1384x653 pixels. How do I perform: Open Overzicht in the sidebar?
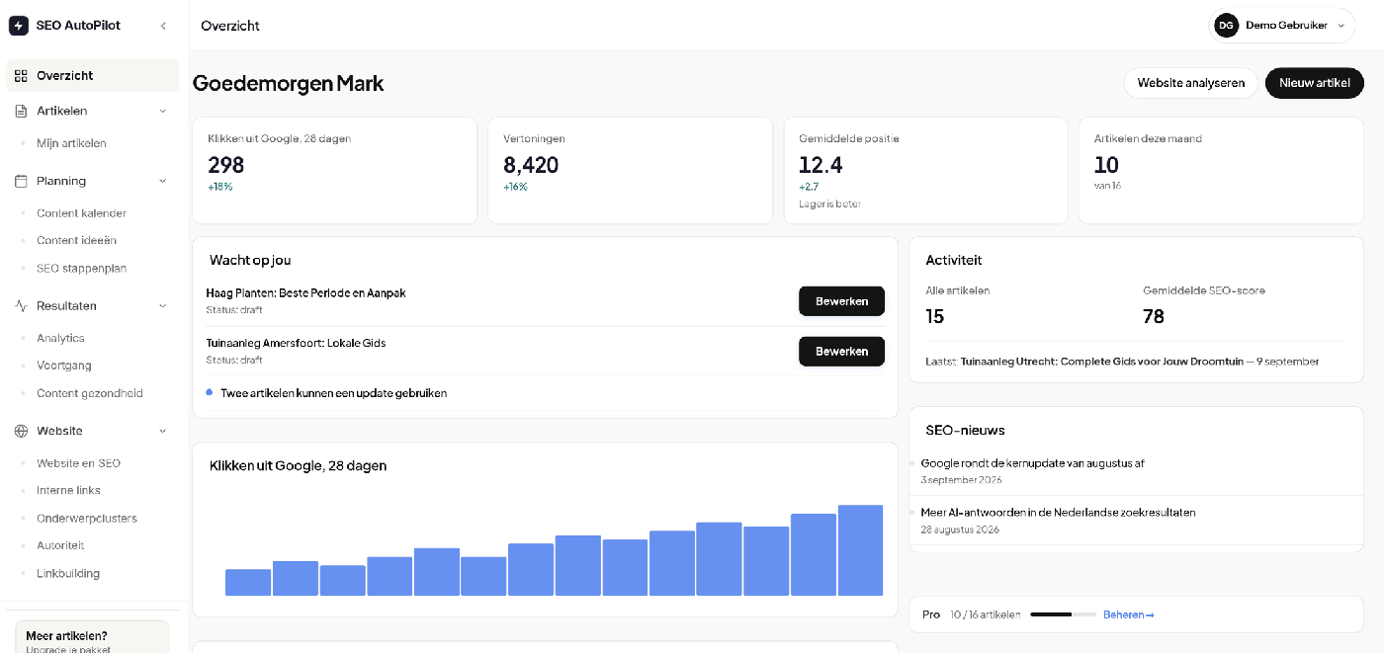92,76
